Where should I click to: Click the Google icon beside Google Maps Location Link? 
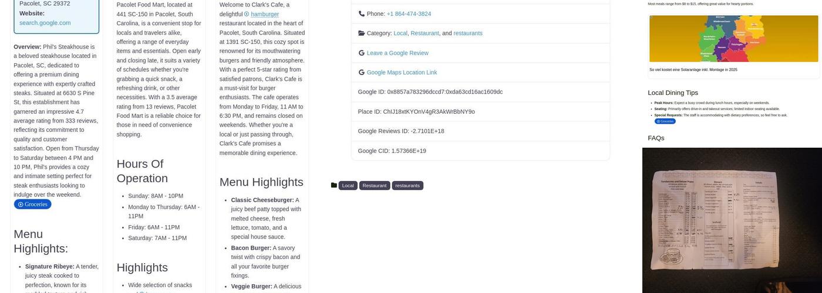[361, 73]
